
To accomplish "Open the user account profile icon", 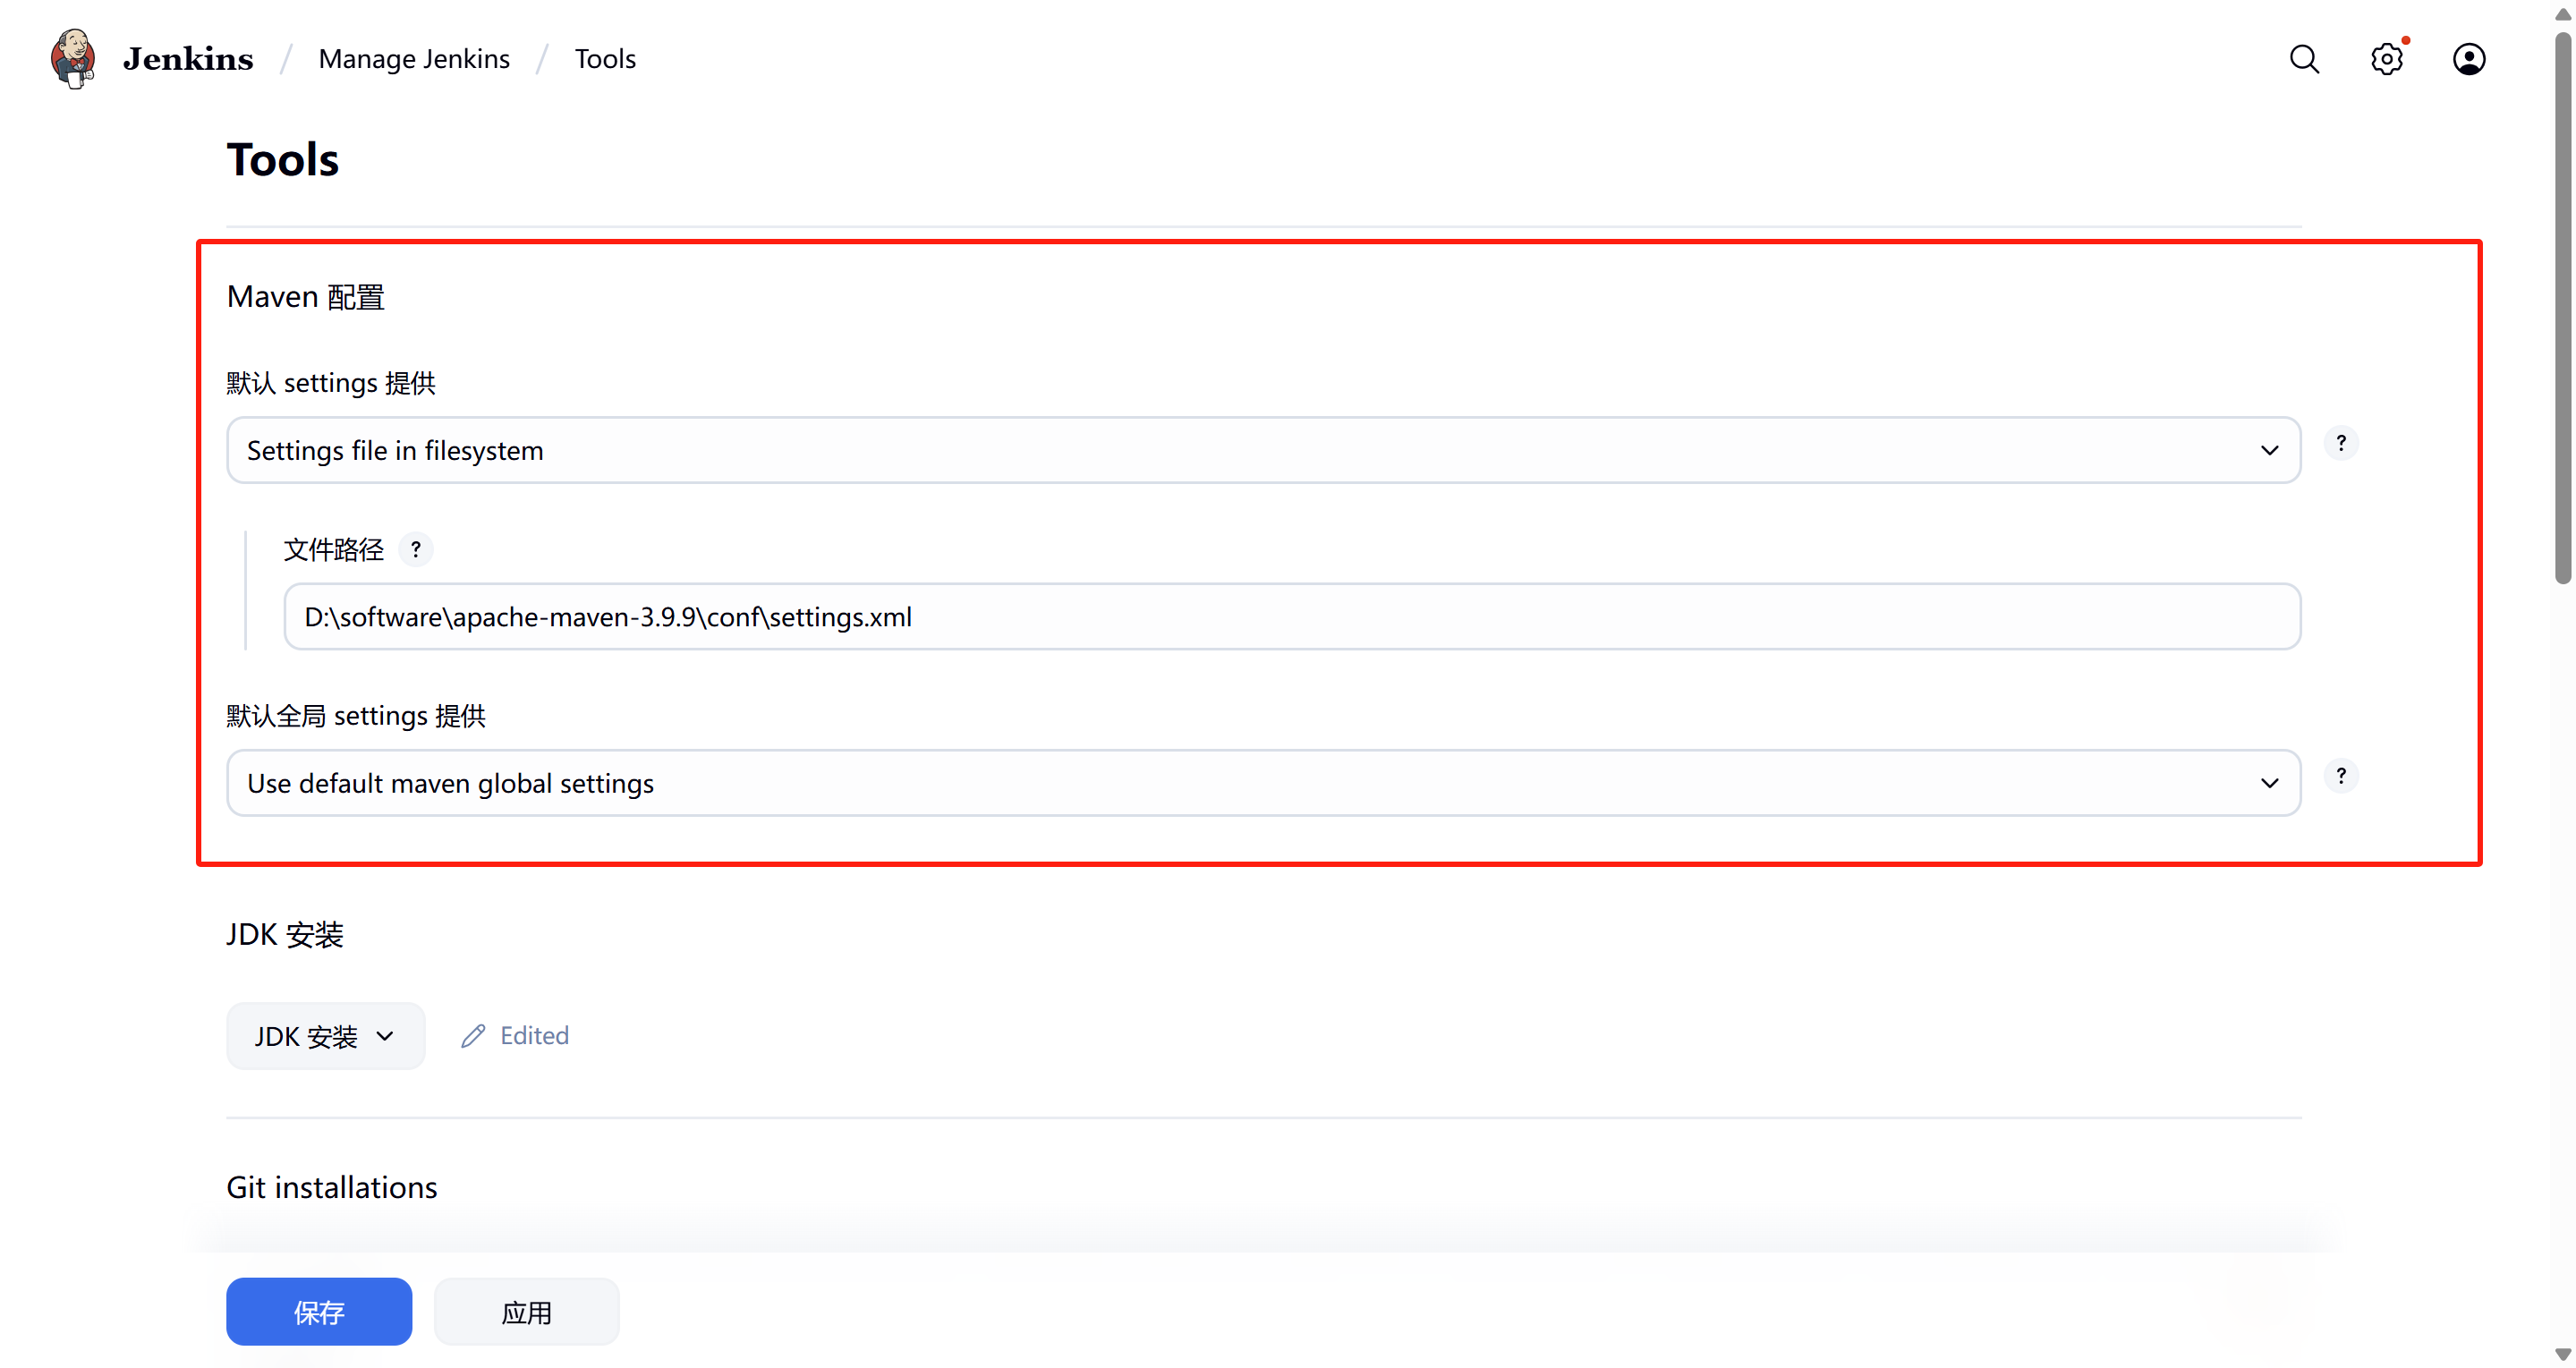I will (2468, 59).
